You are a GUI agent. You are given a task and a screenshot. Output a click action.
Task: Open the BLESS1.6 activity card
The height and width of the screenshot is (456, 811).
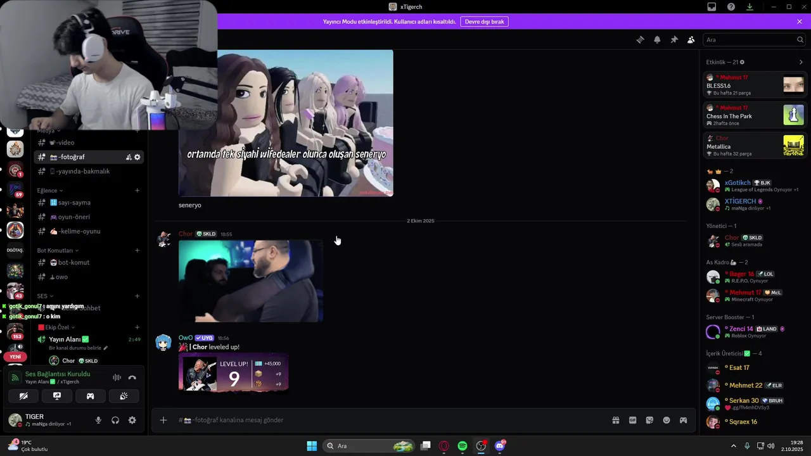click(755, 85)
